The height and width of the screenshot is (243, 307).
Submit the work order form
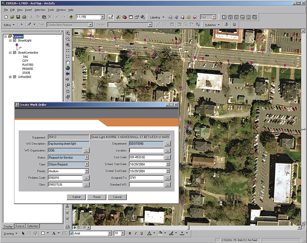pos(76,197)
